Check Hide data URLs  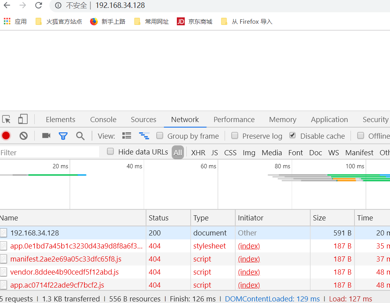pyautogui.click(x=111, y=151)
